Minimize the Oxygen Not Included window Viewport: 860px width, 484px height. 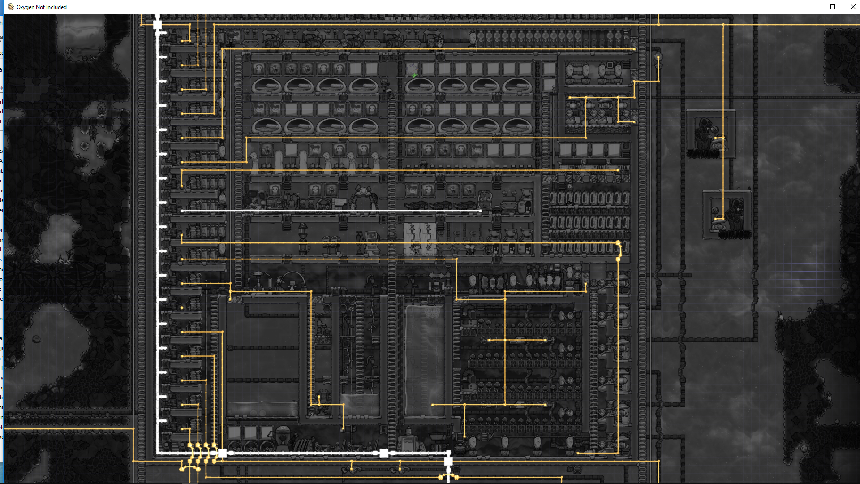[x=812, y=7]
